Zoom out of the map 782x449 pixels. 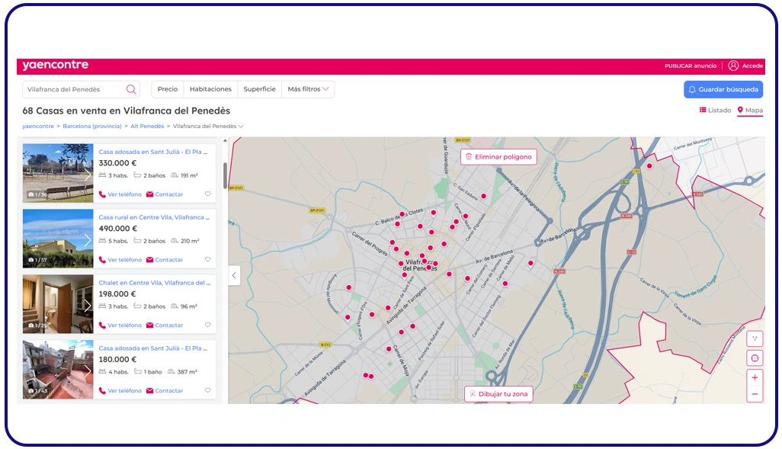pos(755,393)
